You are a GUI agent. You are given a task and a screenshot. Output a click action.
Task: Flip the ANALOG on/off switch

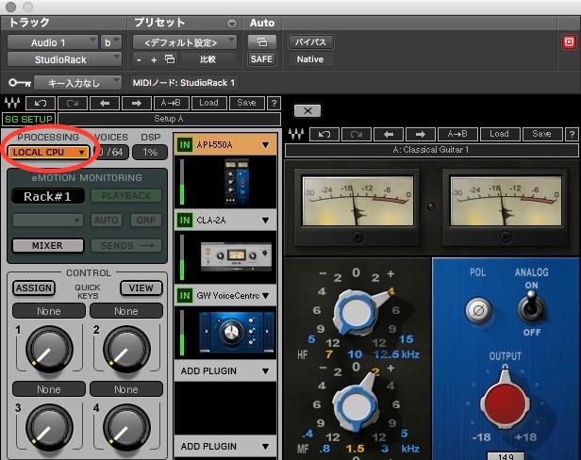tap(531, 308)
